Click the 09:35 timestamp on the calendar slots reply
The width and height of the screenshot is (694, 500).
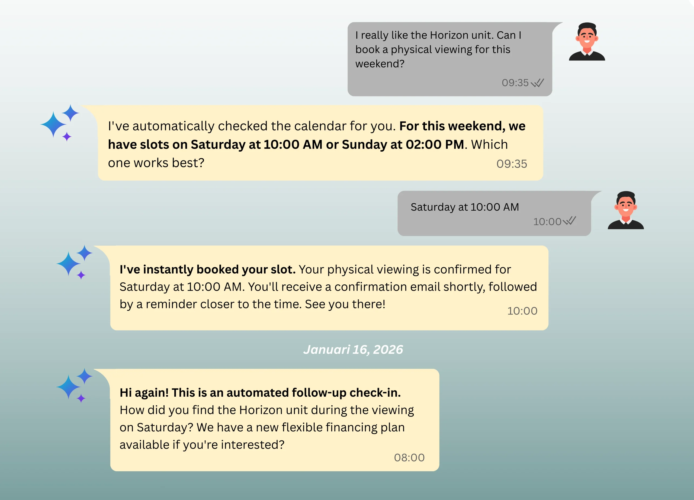point(512,164)
